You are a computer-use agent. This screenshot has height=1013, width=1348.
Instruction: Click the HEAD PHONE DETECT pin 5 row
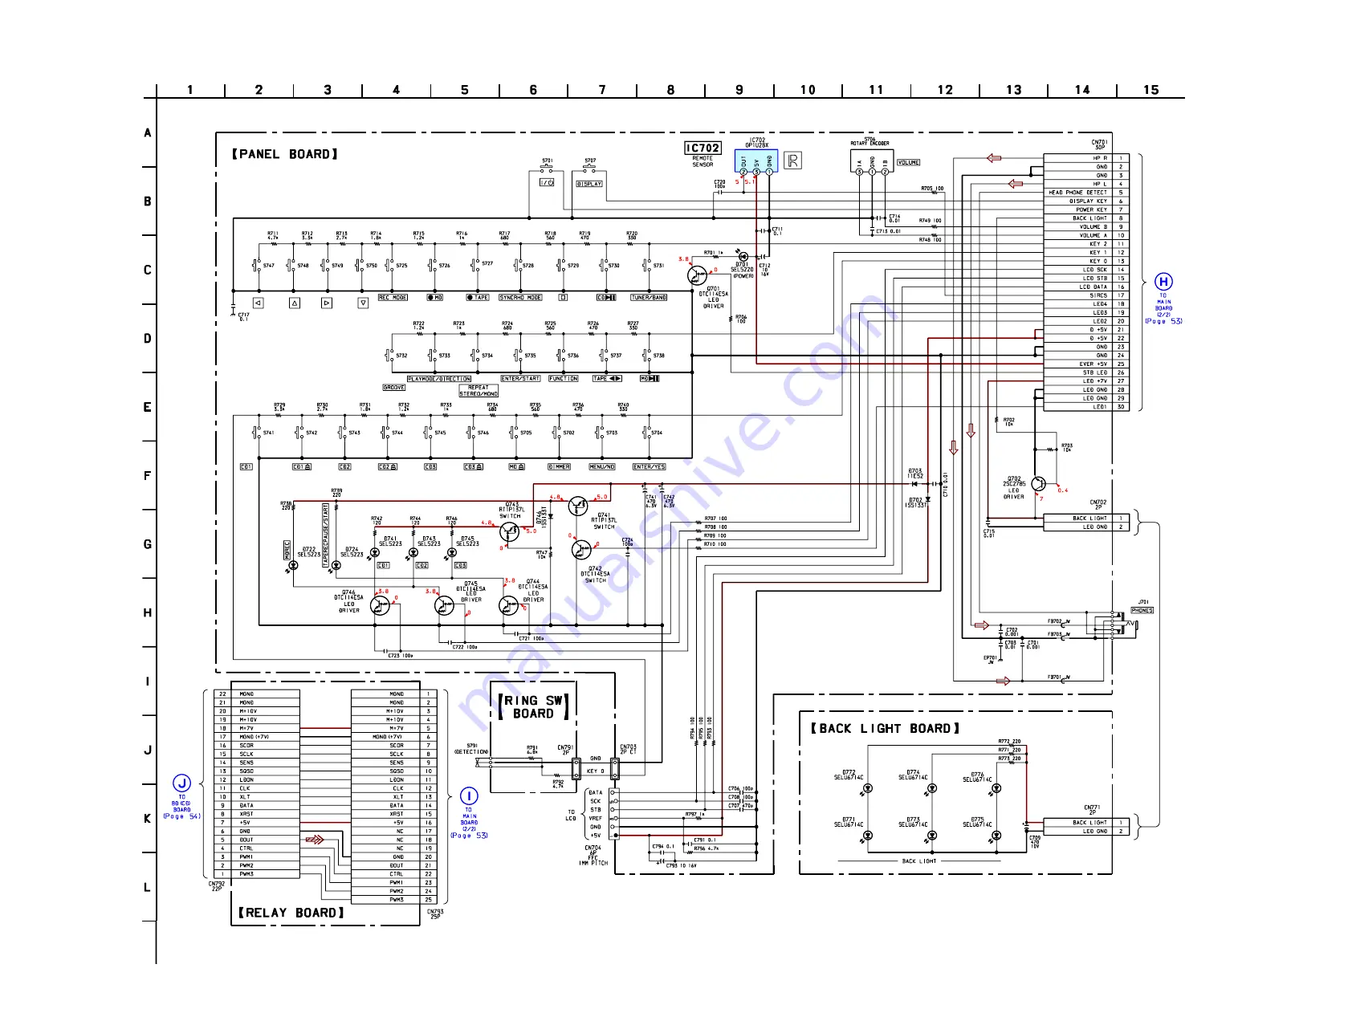[1086, 193]
